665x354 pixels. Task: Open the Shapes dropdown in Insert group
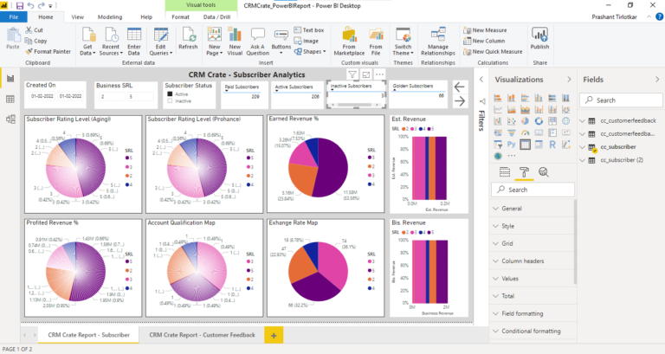310,51
